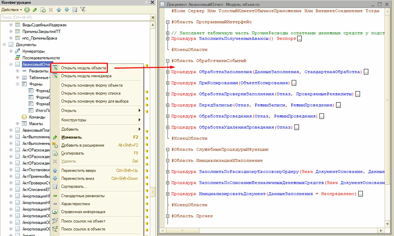Click the filter by subsystems icon
Viewport: 394px width, 236px height.
click(83, 10)
